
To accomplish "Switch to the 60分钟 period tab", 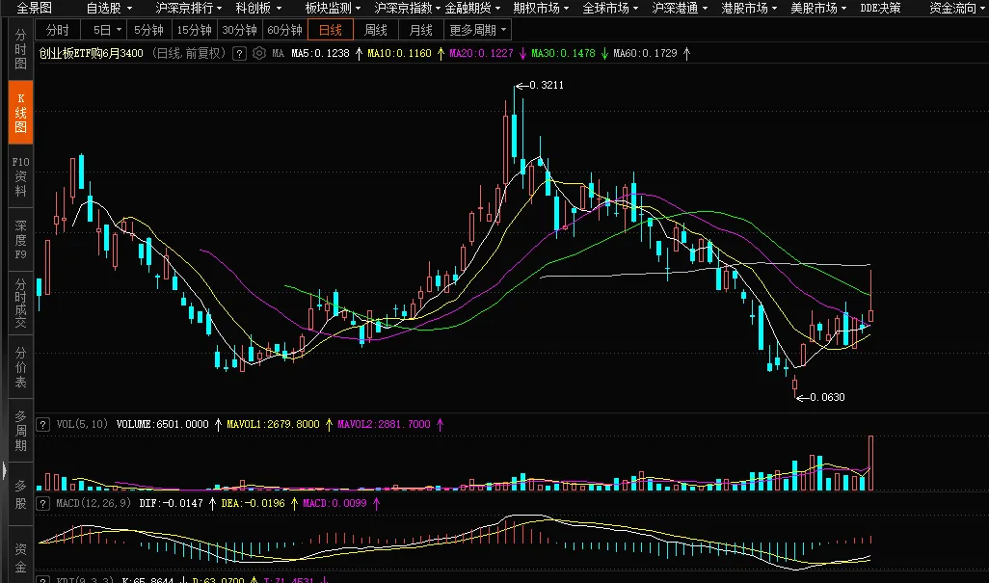I will pos(284,30).
